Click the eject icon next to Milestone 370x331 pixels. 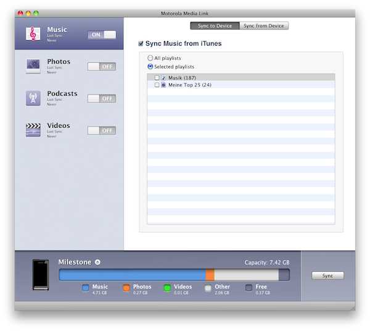(97, 262)
